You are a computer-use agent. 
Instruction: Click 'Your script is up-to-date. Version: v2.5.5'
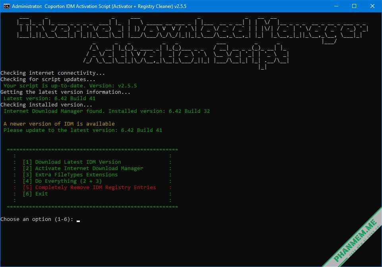[x=70, y=85]
